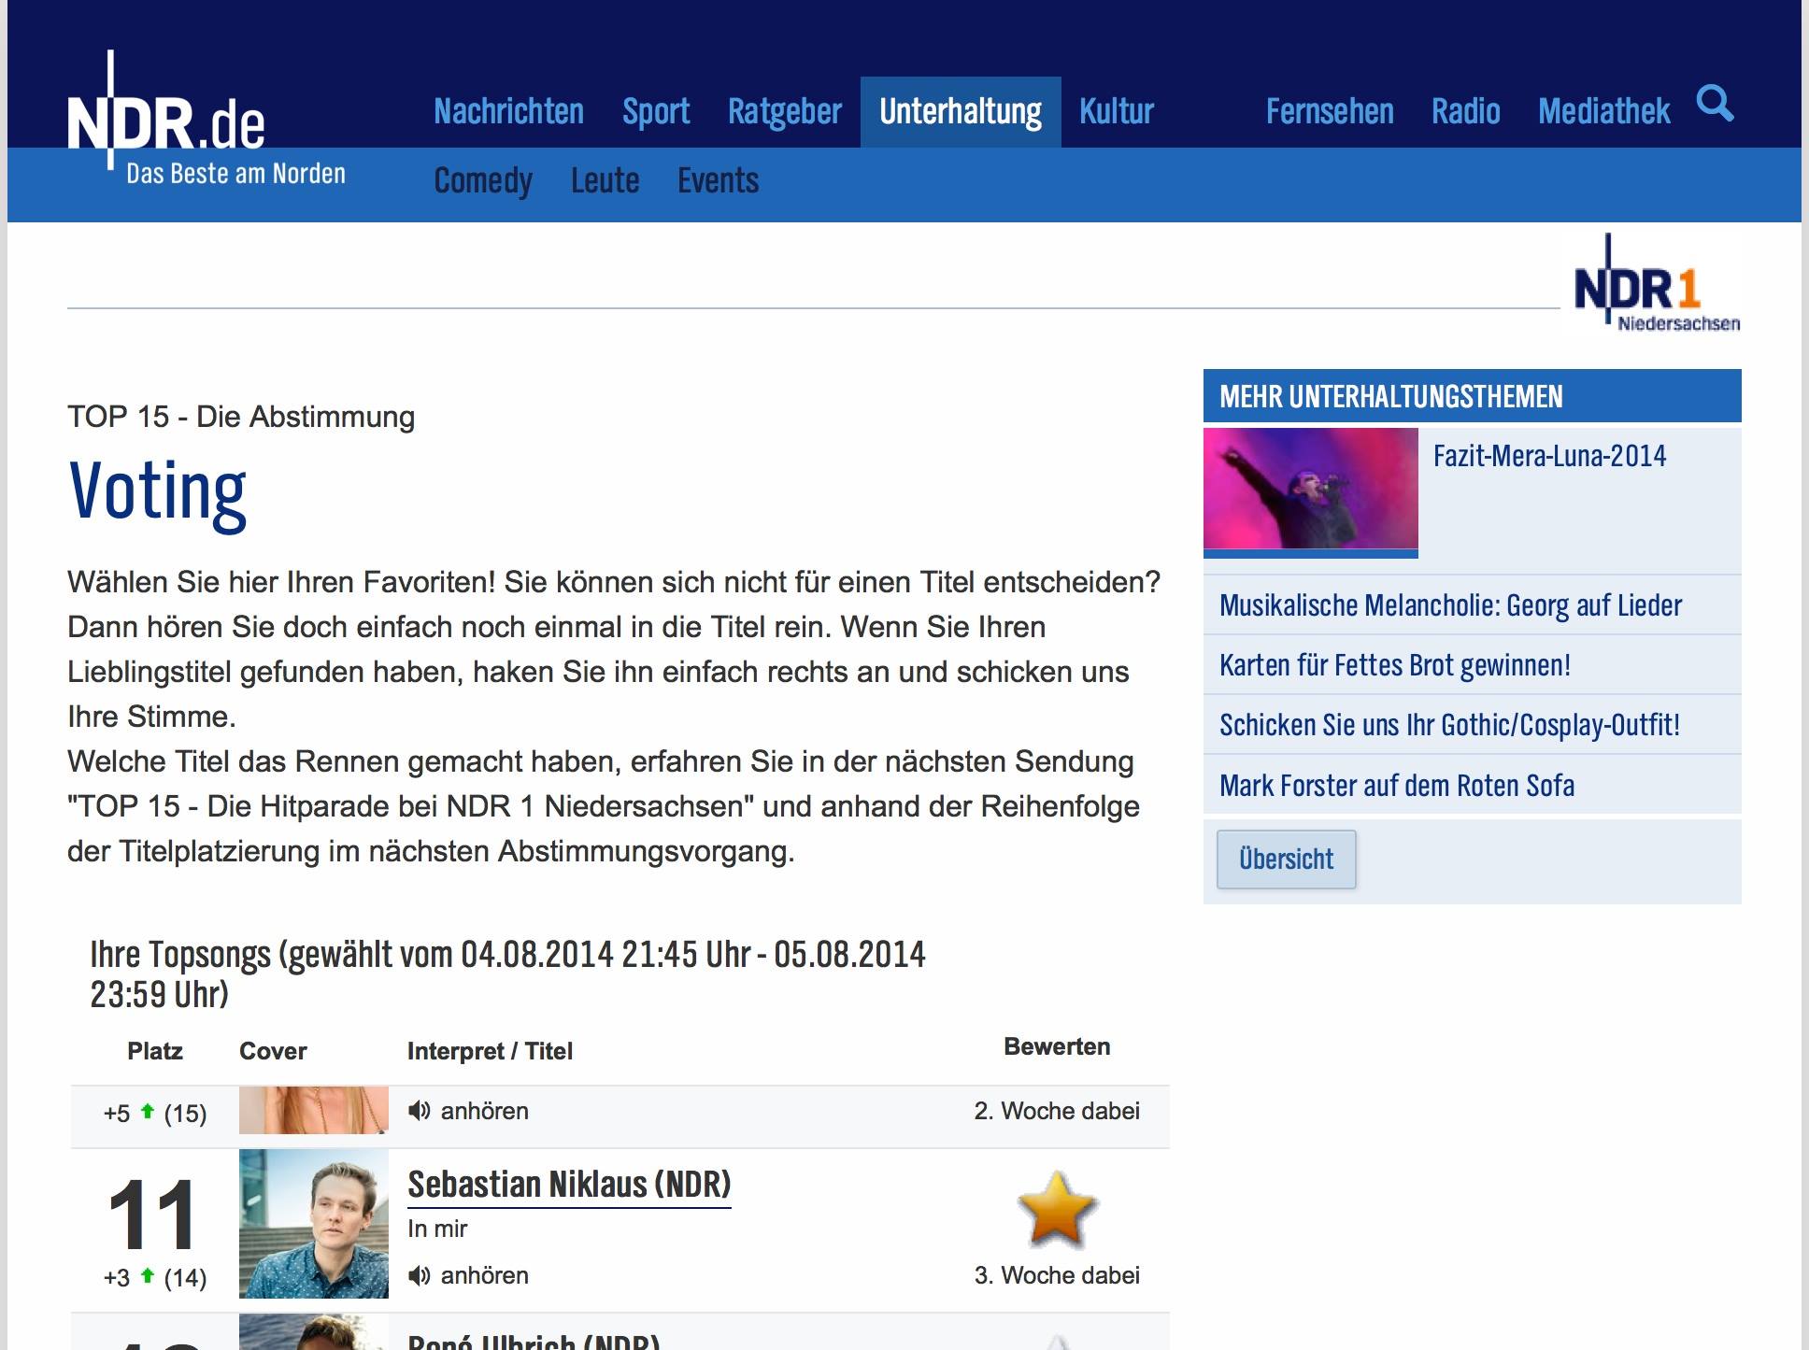This screenshot has width=1809, height=1350.
Task: Select the Unterhaltung tab
Action: tap(961, 111)
